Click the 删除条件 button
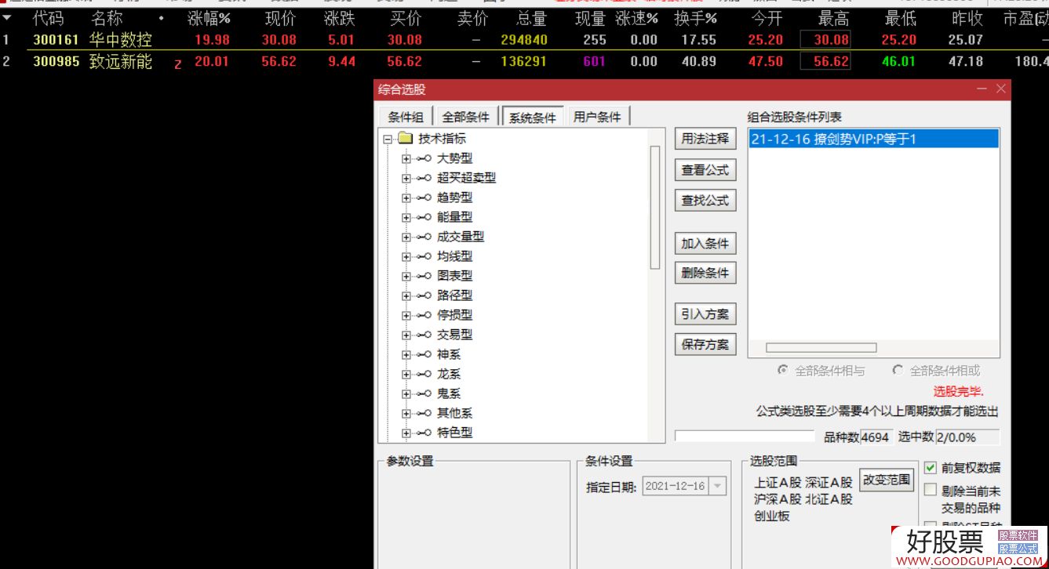The height and width of the screenshot is (569, 1049). [705, 273]
